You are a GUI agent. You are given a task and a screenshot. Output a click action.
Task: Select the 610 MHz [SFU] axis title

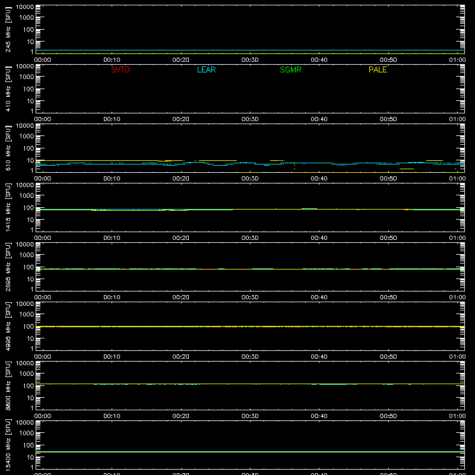(8, 149)
